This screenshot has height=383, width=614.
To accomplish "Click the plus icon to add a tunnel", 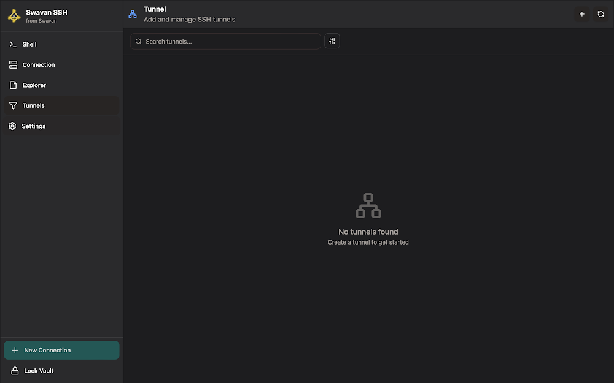I will [582, 13].
